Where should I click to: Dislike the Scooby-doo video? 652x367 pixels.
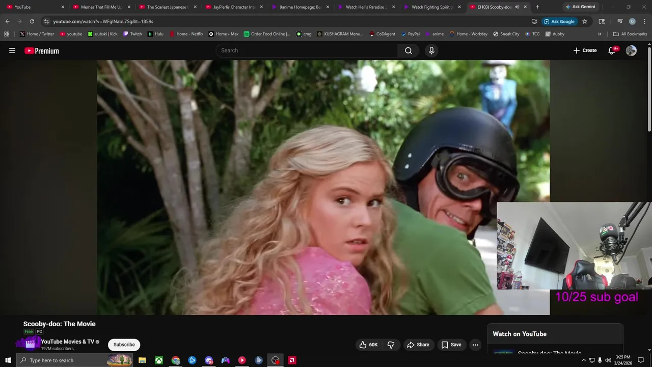coord(391,345)
